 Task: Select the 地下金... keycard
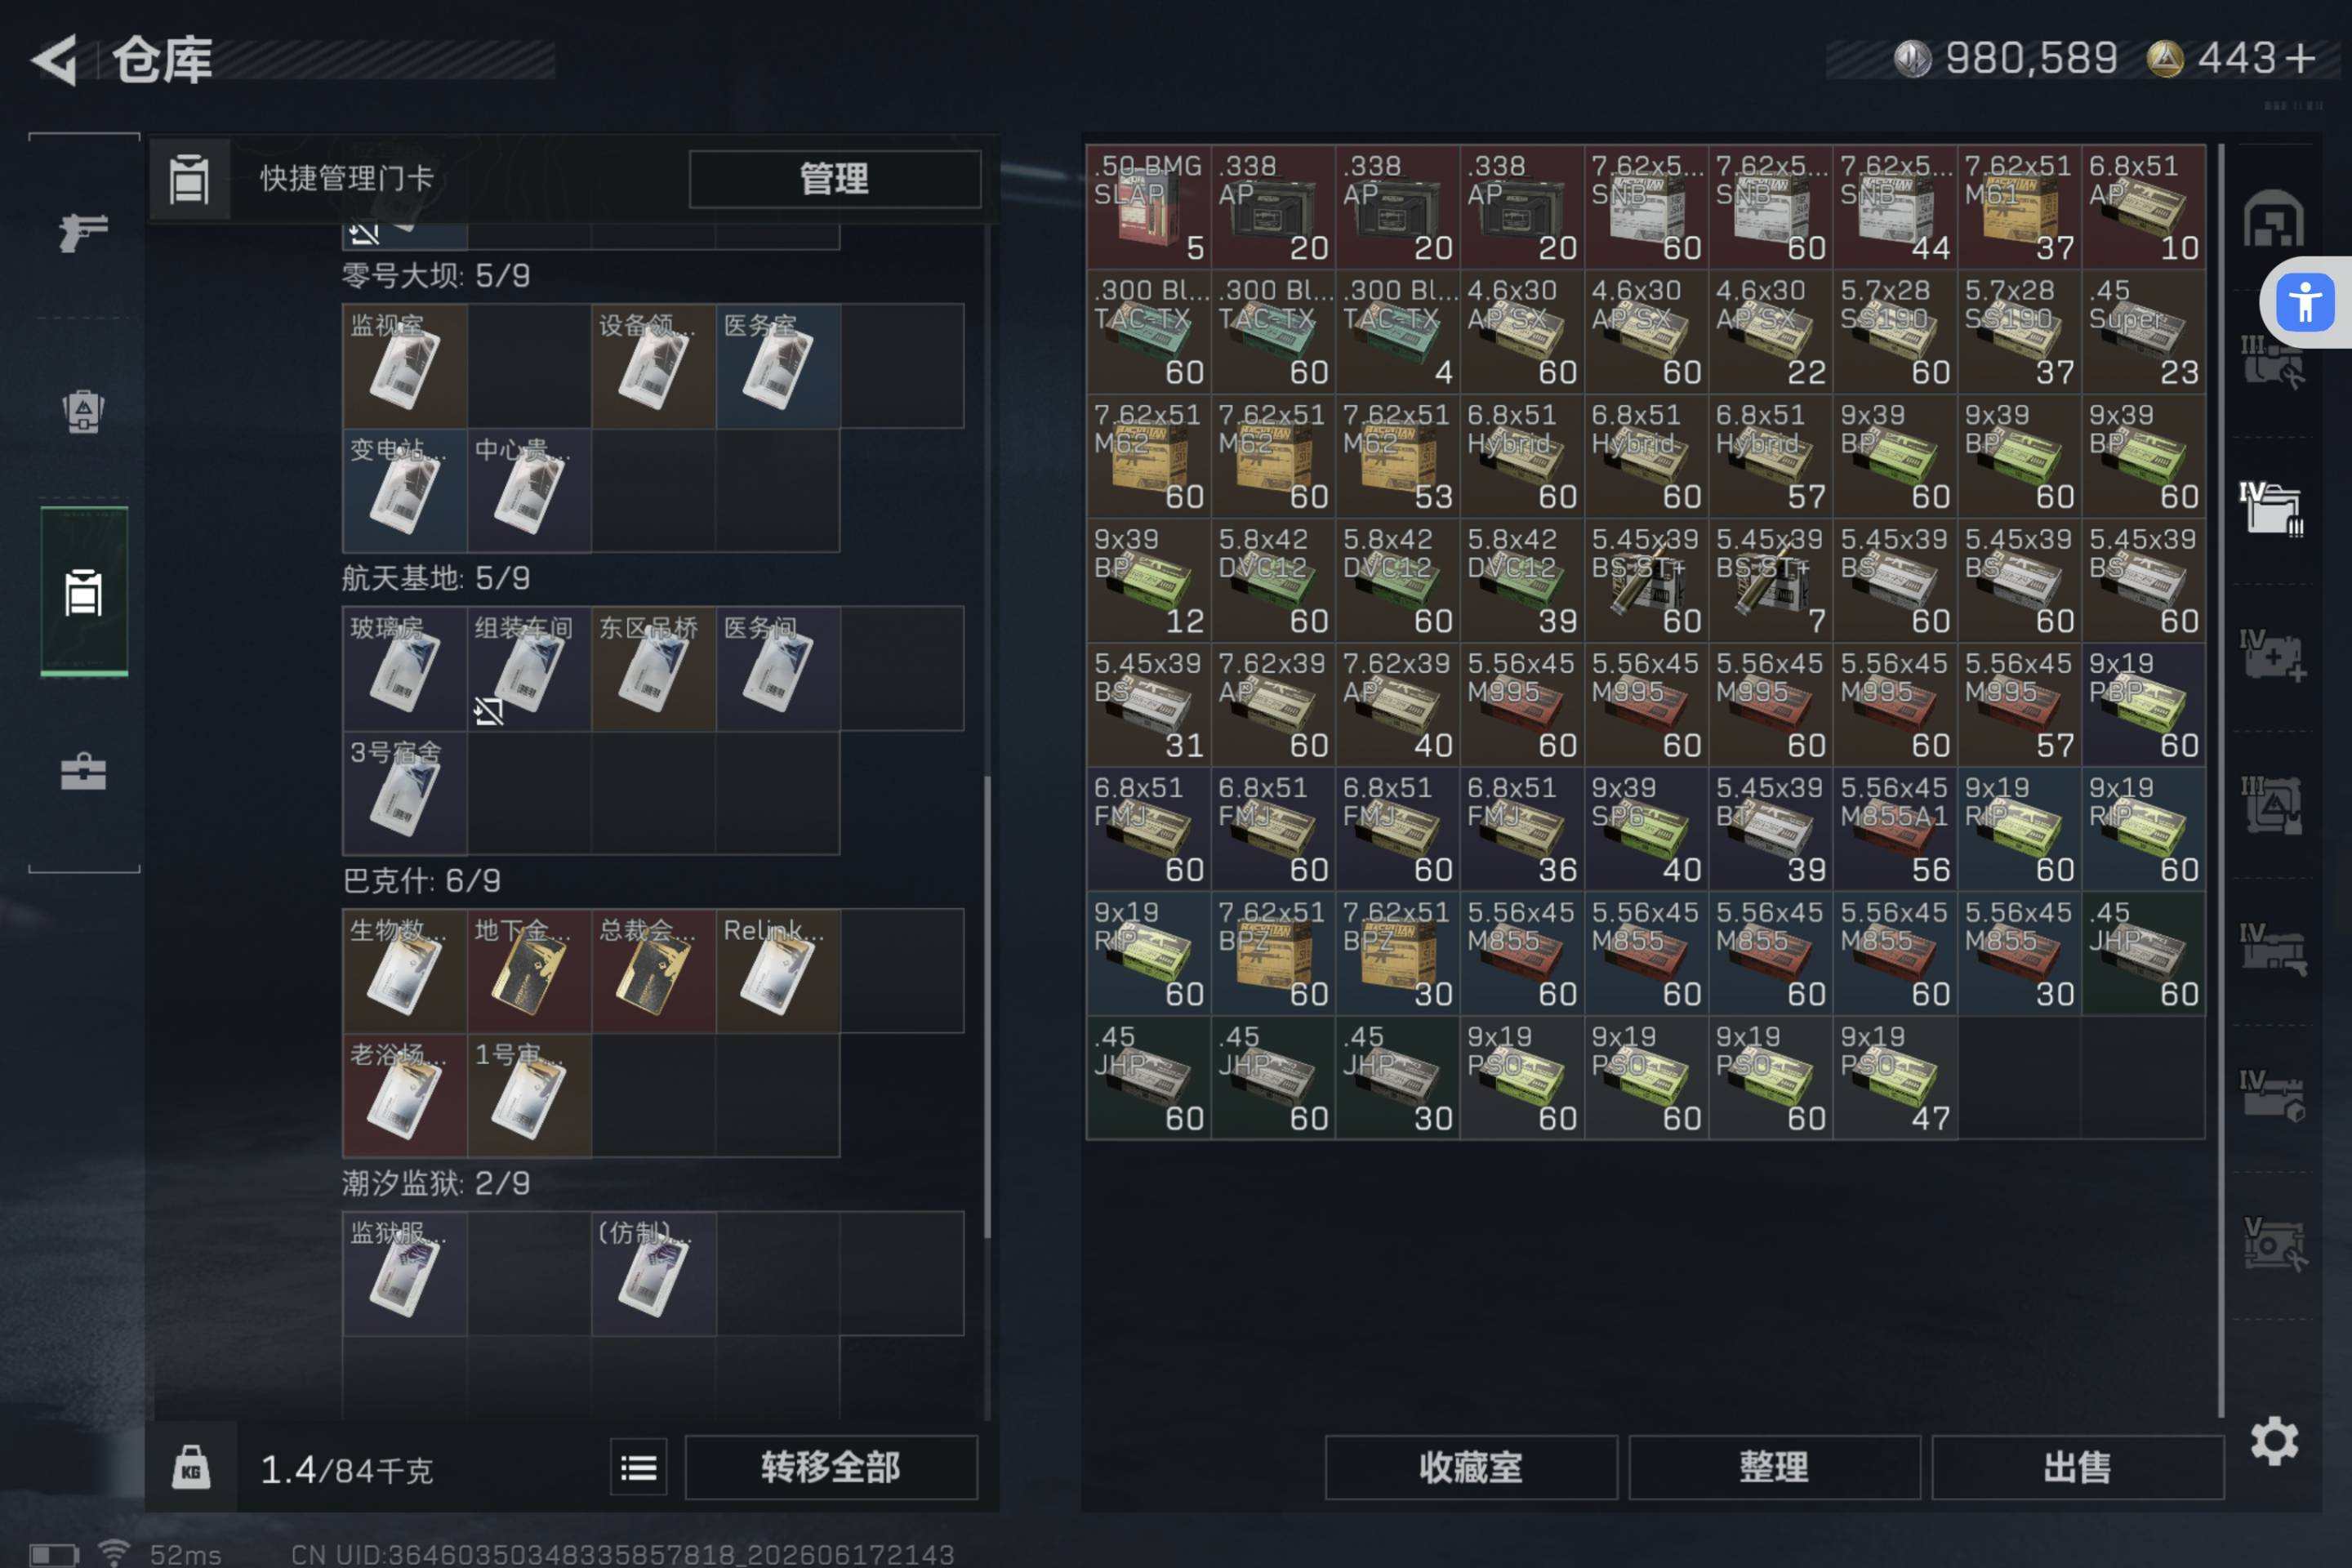click(x=529, y=971)
